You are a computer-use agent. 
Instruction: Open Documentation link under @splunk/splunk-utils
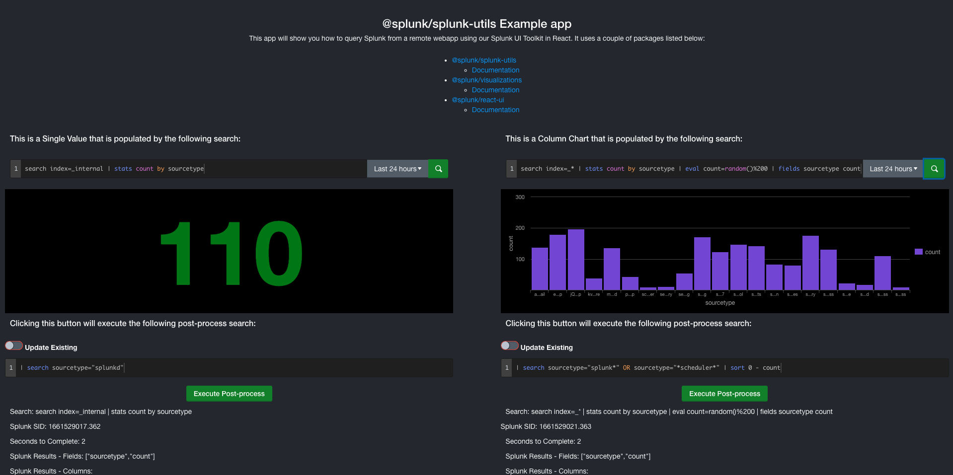coord(495,70)
